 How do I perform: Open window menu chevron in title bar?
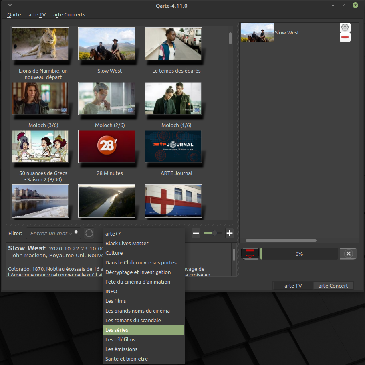point(10,5)
